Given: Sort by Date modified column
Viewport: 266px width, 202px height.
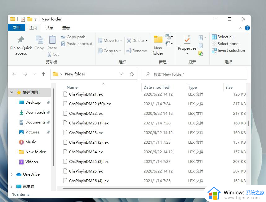Looking at the screenshot, I should pyautogui.click(x=156, y=88).
